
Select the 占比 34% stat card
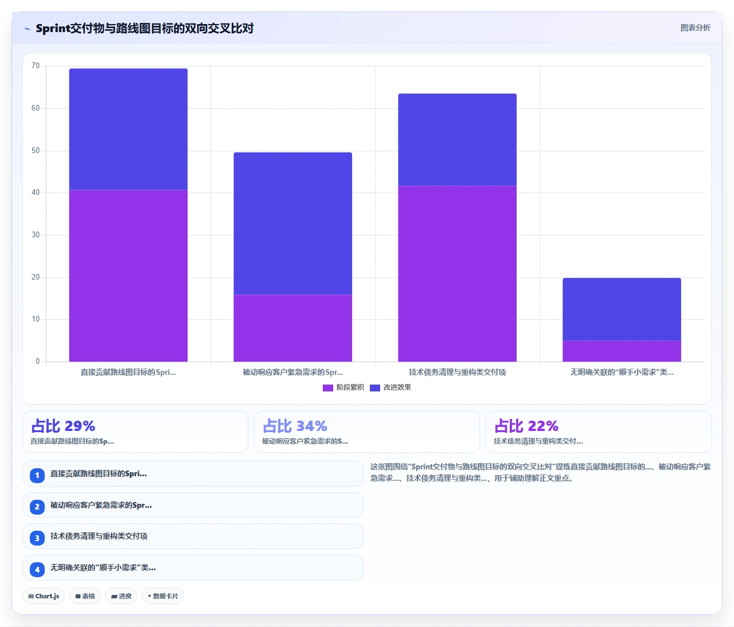[x=367, y=432]
